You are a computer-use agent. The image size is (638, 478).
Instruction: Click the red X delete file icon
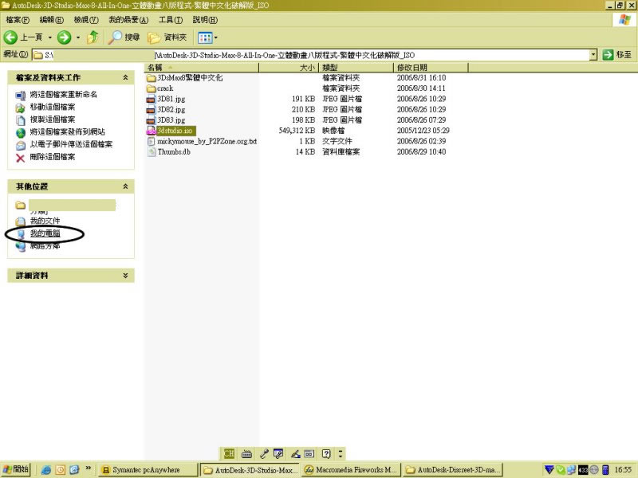[21, 158]
